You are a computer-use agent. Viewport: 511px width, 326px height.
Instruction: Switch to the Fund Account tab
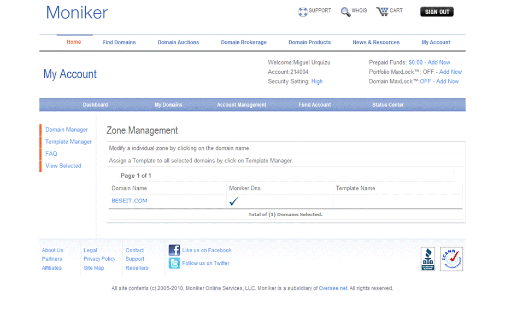[x=314, y=105]
